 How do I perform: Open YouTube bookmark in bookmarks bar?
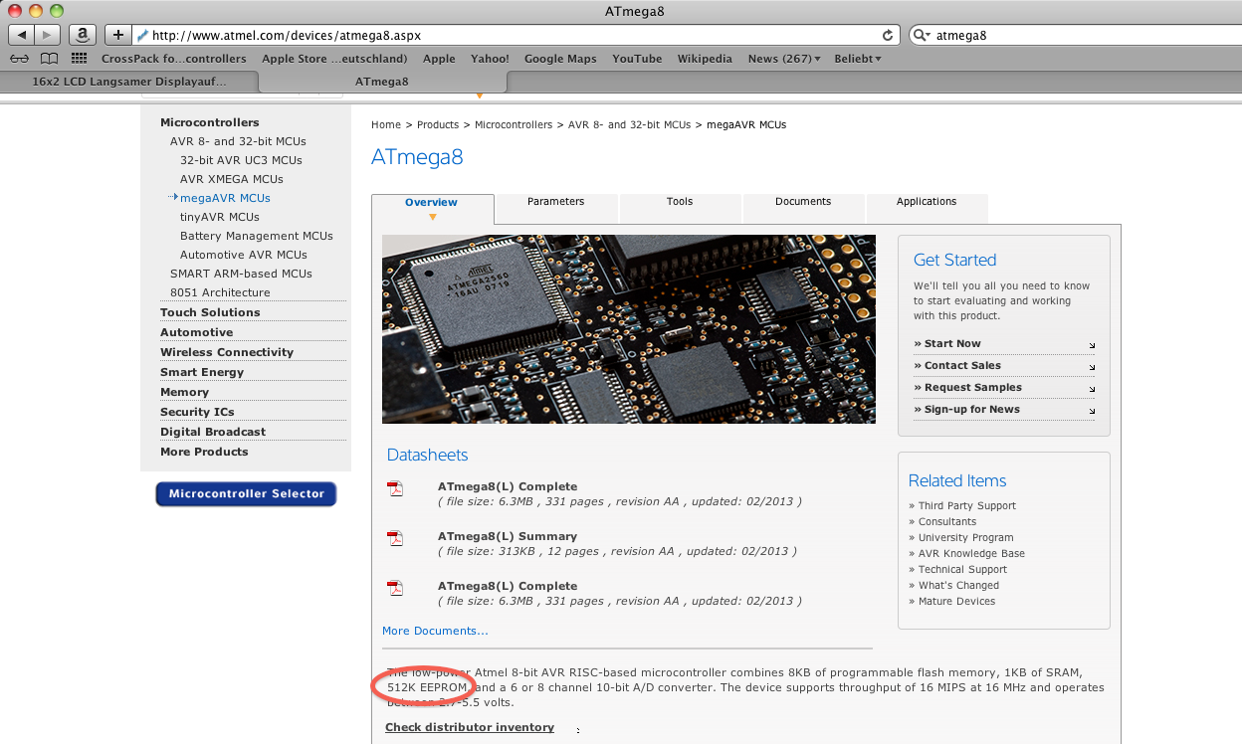637,59
